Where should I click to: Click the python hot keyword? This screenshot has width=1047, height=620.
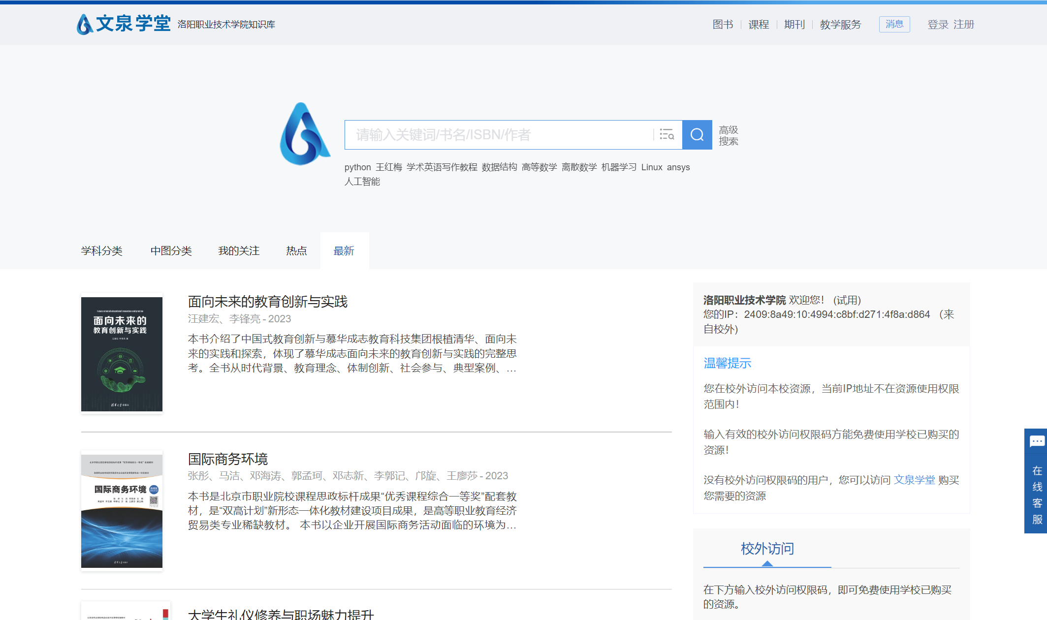point(357,167)
